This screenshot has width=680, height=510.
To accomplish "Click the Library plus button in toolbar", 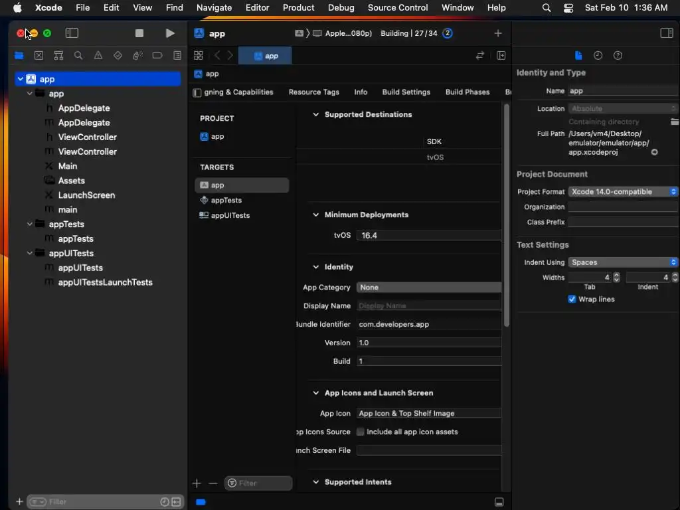I will pos(498,33).
